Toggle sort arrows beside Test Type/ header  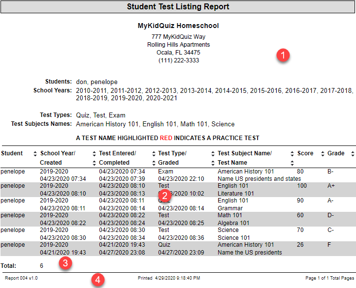tap(213, 154)
